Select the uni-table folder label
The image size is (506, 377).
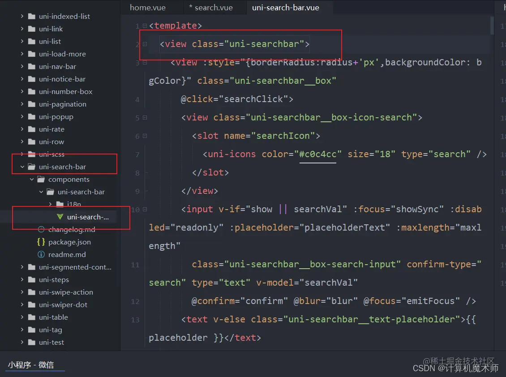tap(53, 317)
